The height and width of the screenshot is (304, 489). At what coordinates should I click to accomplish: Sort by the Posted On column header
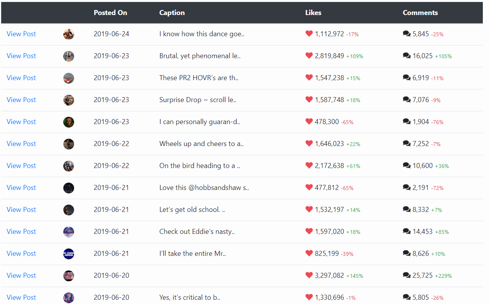tap(110, 12)
